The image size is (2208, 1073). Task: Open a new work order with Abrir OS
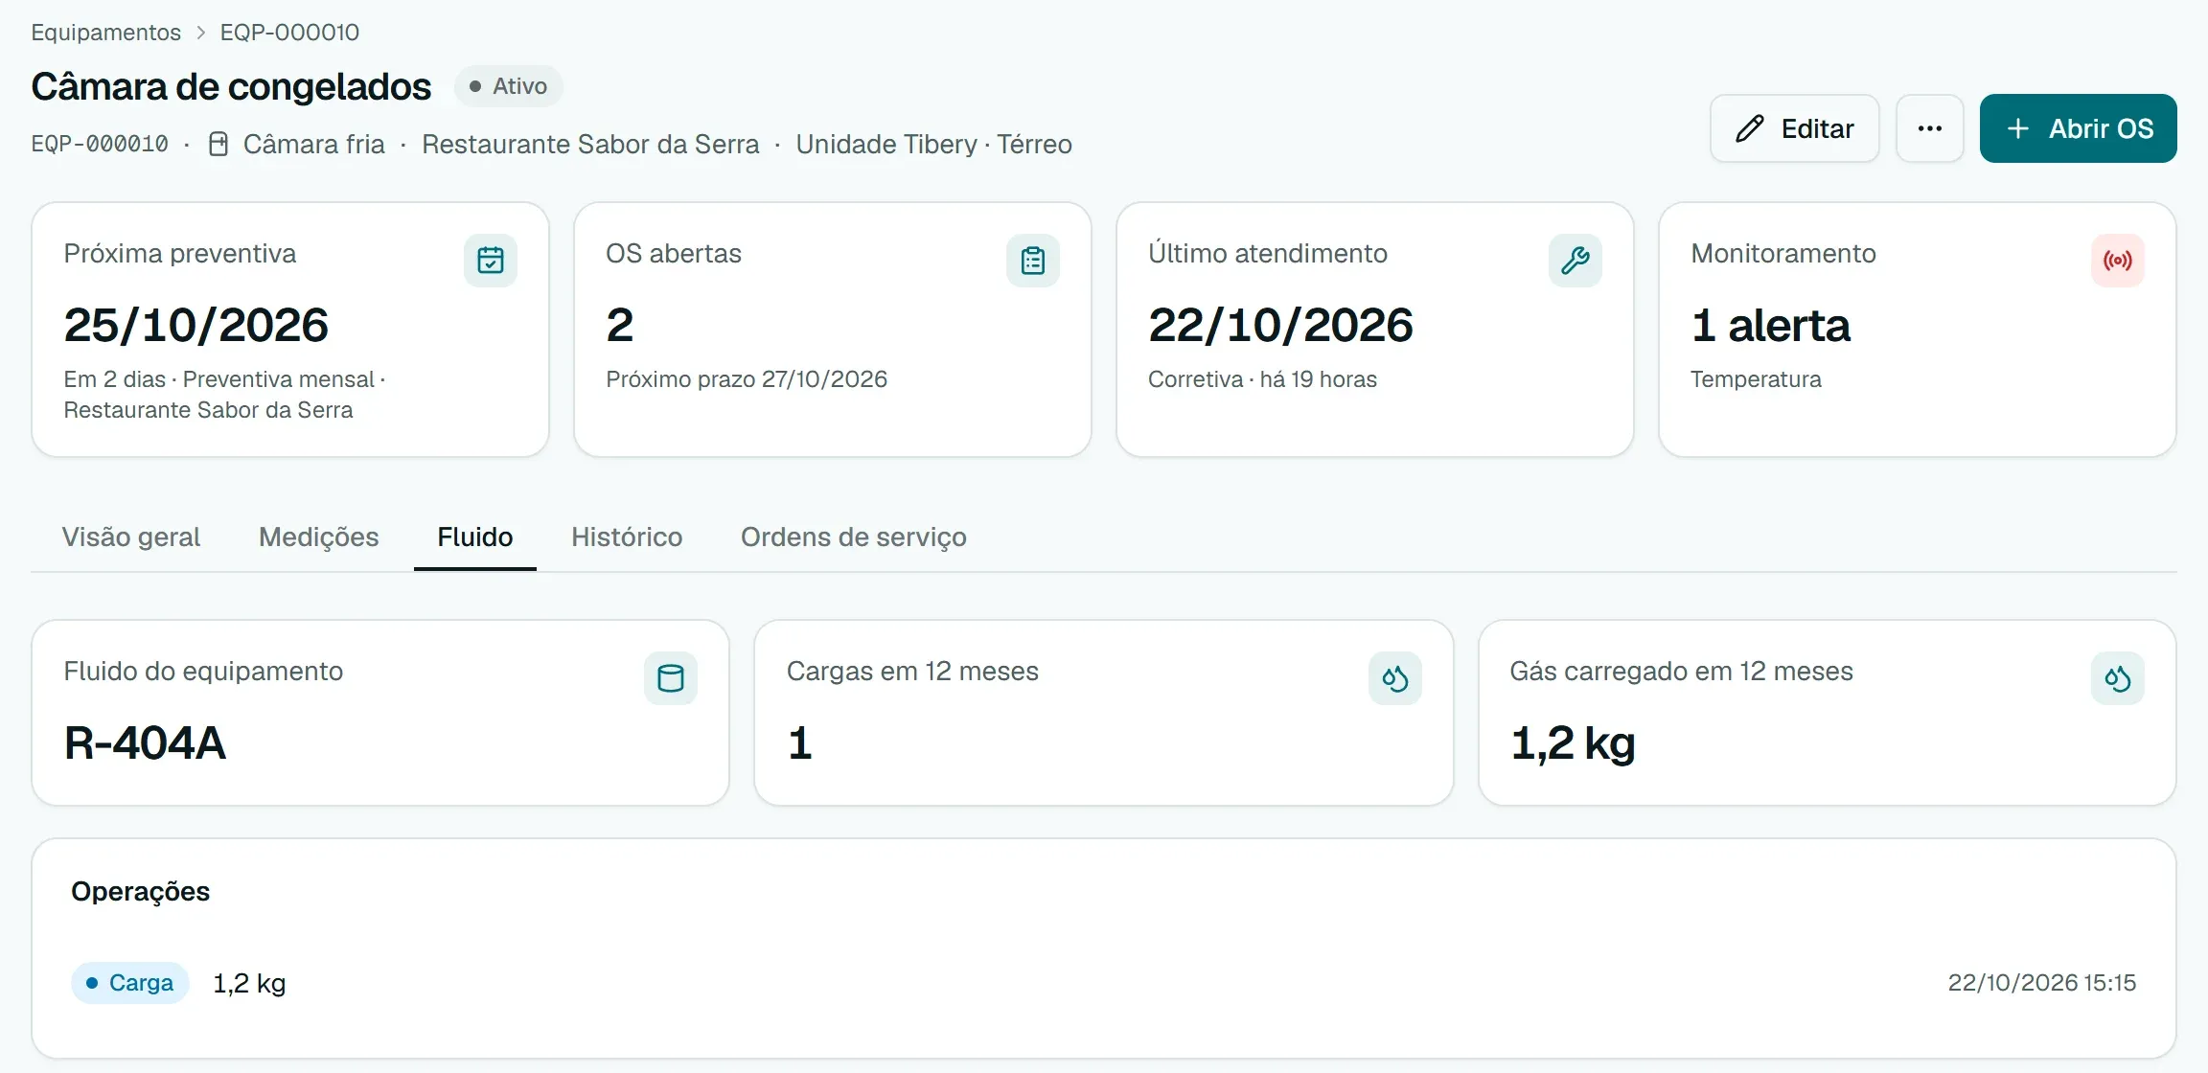(x=2079, y=128)
